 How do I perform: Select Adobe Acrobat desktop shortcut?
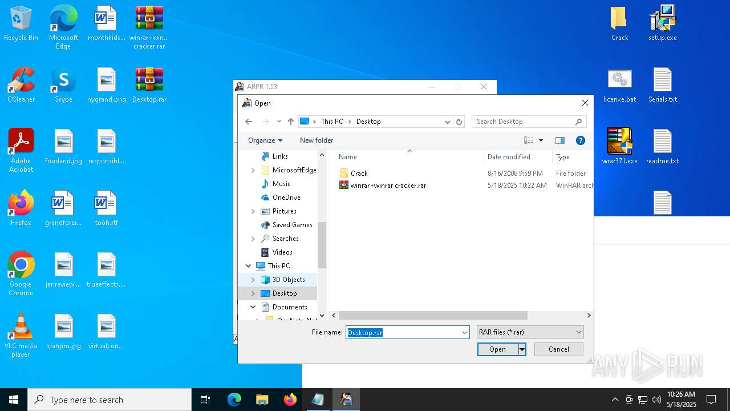pos(21,151)
